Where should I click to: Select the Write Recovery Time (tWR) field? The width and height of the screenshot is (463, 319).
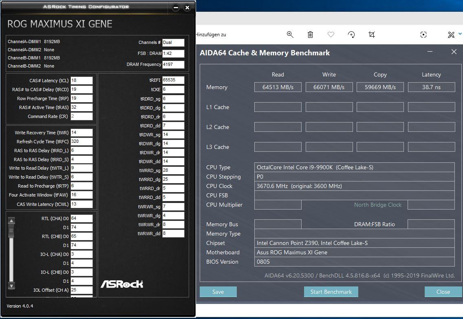point(82,133)
